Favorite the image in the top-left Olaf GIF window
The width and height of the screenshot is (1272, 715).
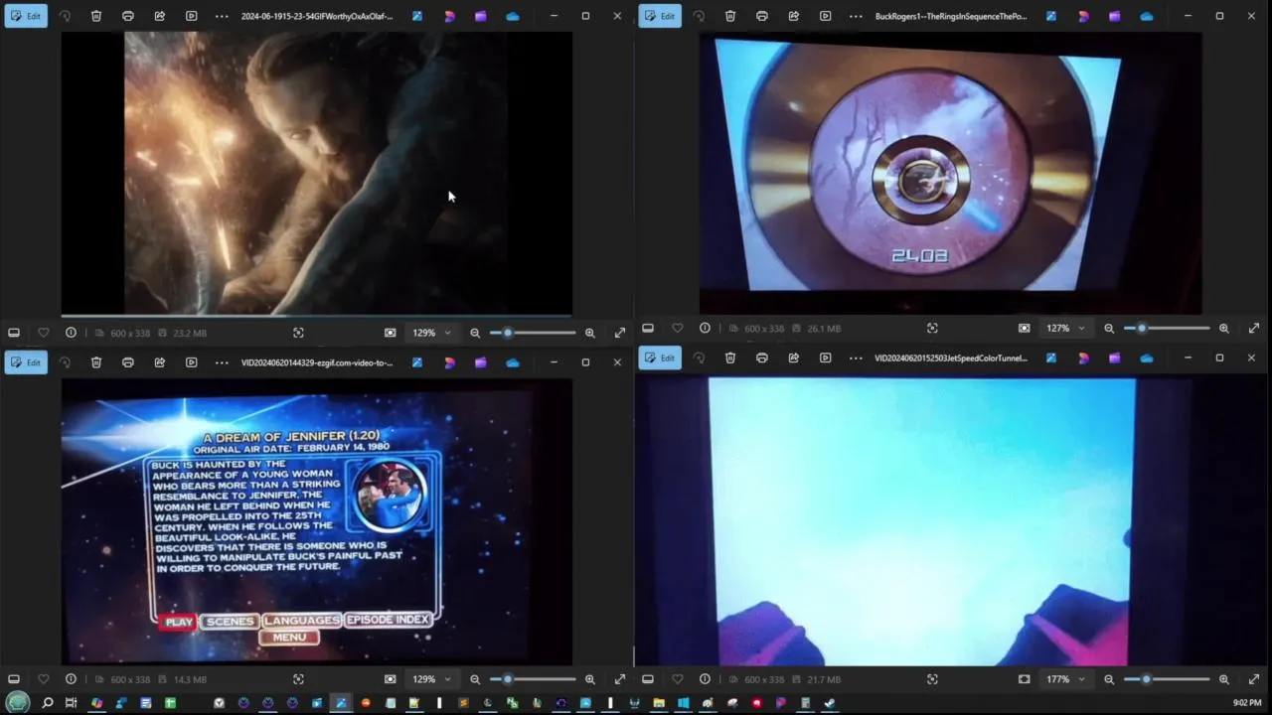[43, 333]
